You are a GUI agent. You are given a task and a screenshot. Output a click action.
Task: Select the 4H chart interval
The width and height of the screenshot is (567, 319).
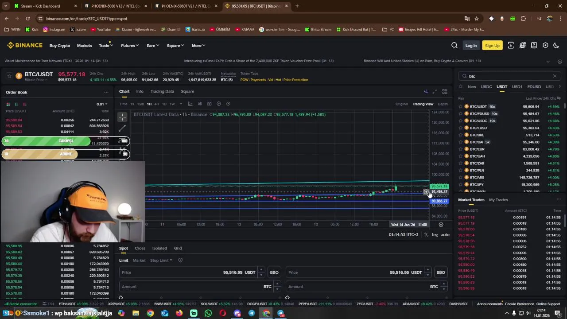coord(156,104)
